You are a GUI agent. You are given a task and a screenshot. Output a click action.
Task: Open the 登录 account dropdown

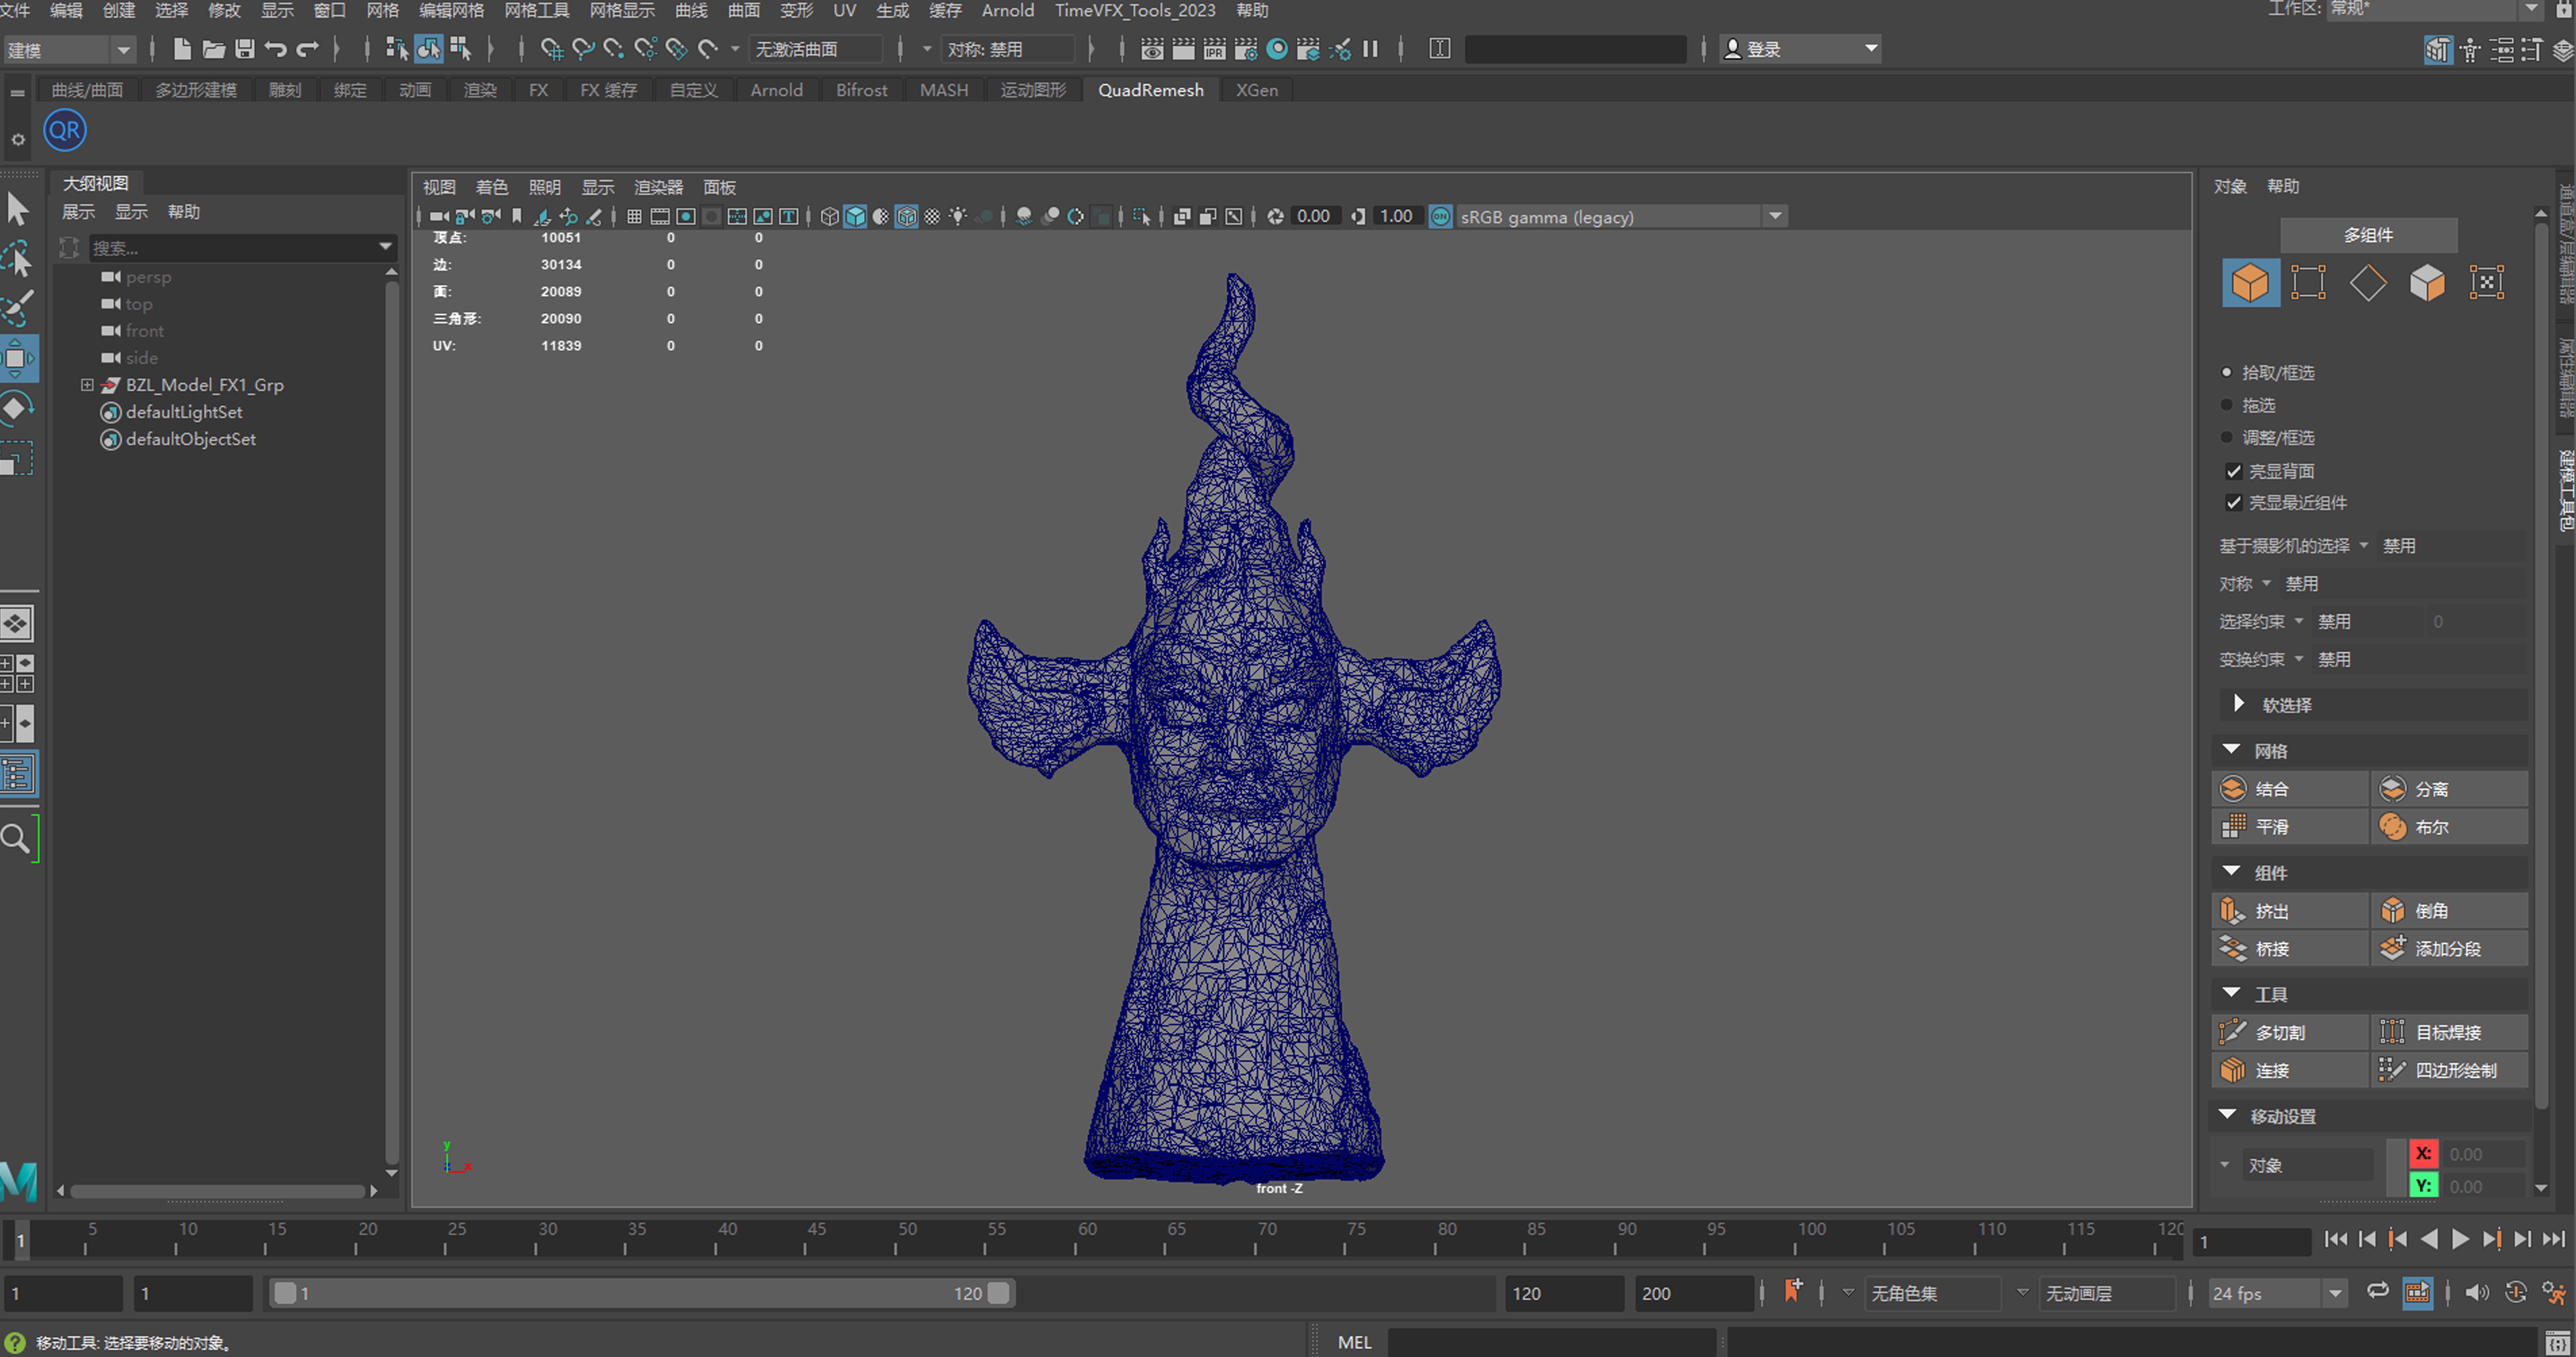coord(1800,49)
